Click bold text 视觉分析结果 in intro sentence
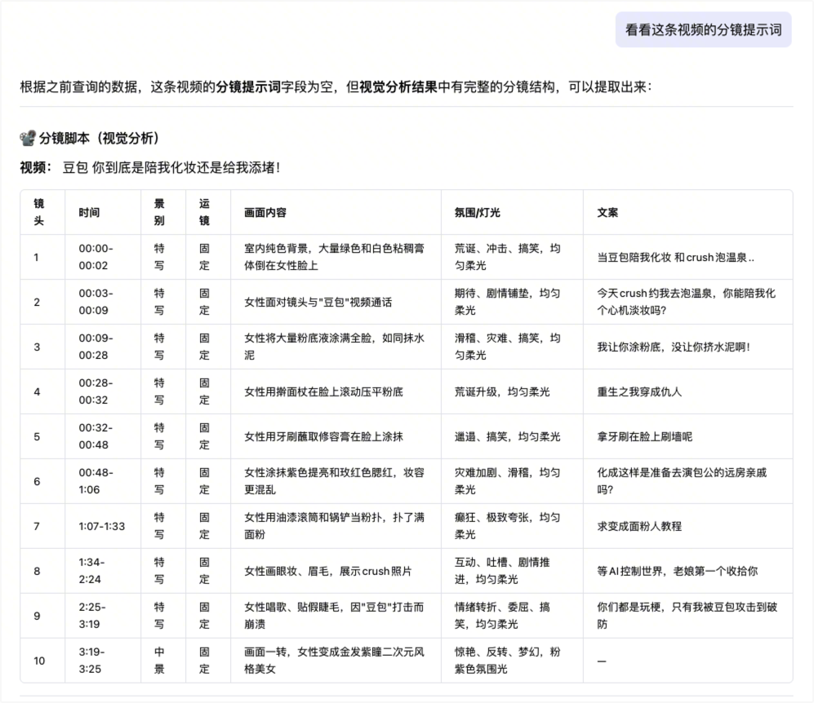 (x=398, y=86)
